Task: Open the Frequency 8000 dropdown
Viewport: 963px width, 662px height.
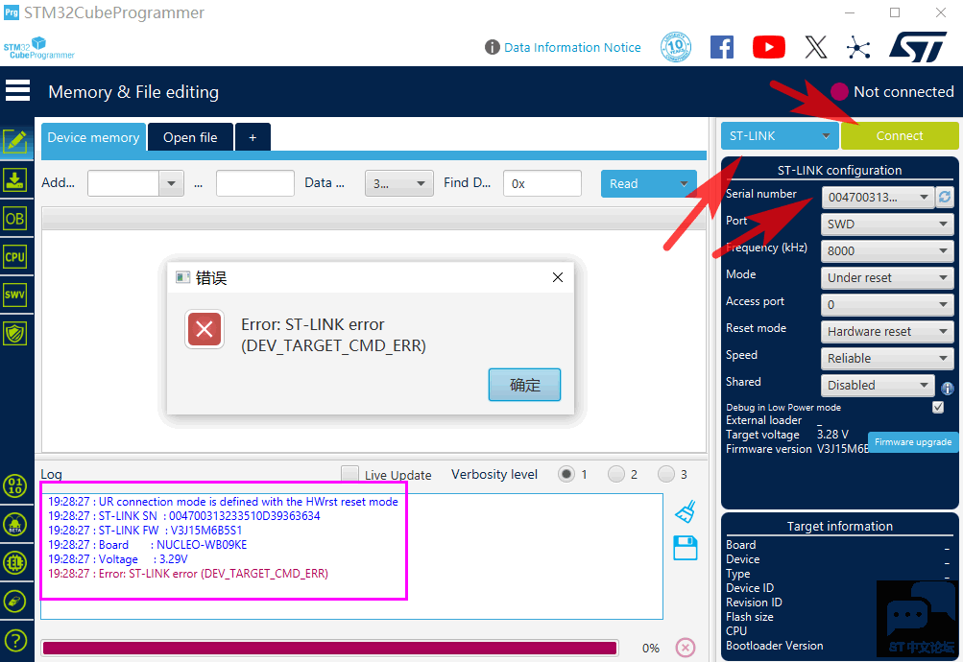Action: (x=887, y=251)
